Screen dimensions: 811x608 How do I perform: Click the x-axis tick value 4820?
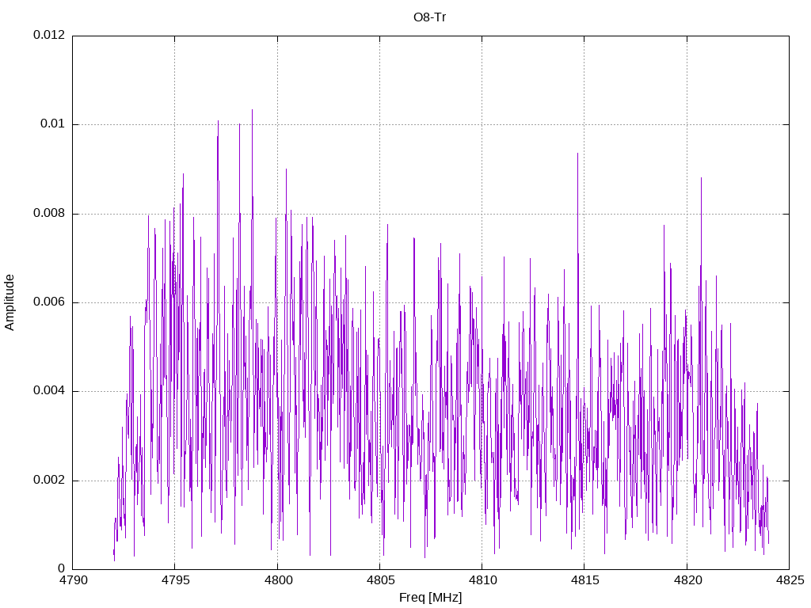click(x=687, y=580)
